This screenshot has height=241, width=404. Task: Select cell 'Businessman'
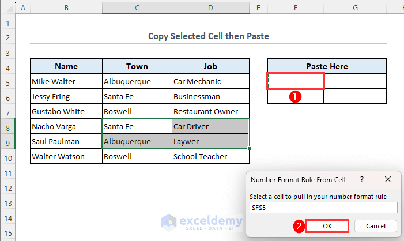click(210, 96)
